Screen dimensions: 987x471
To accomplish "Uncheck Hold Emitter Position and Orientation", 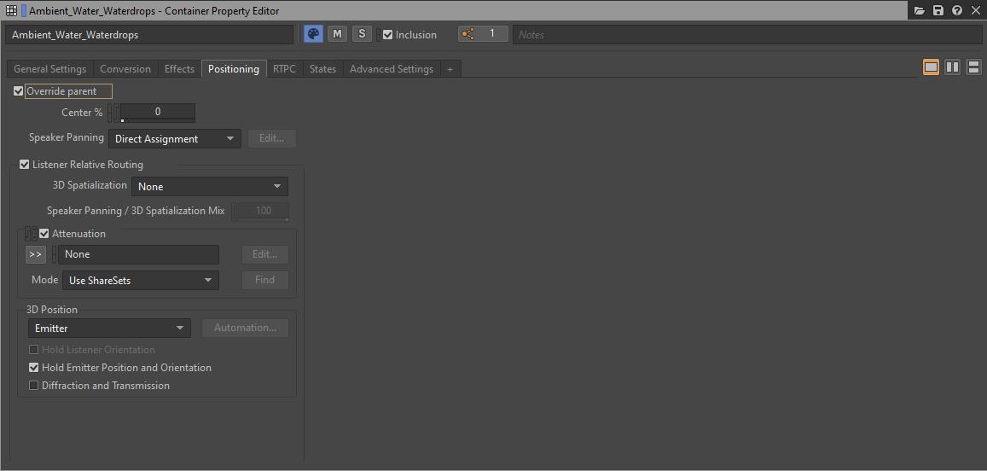I will coord(34,368).
